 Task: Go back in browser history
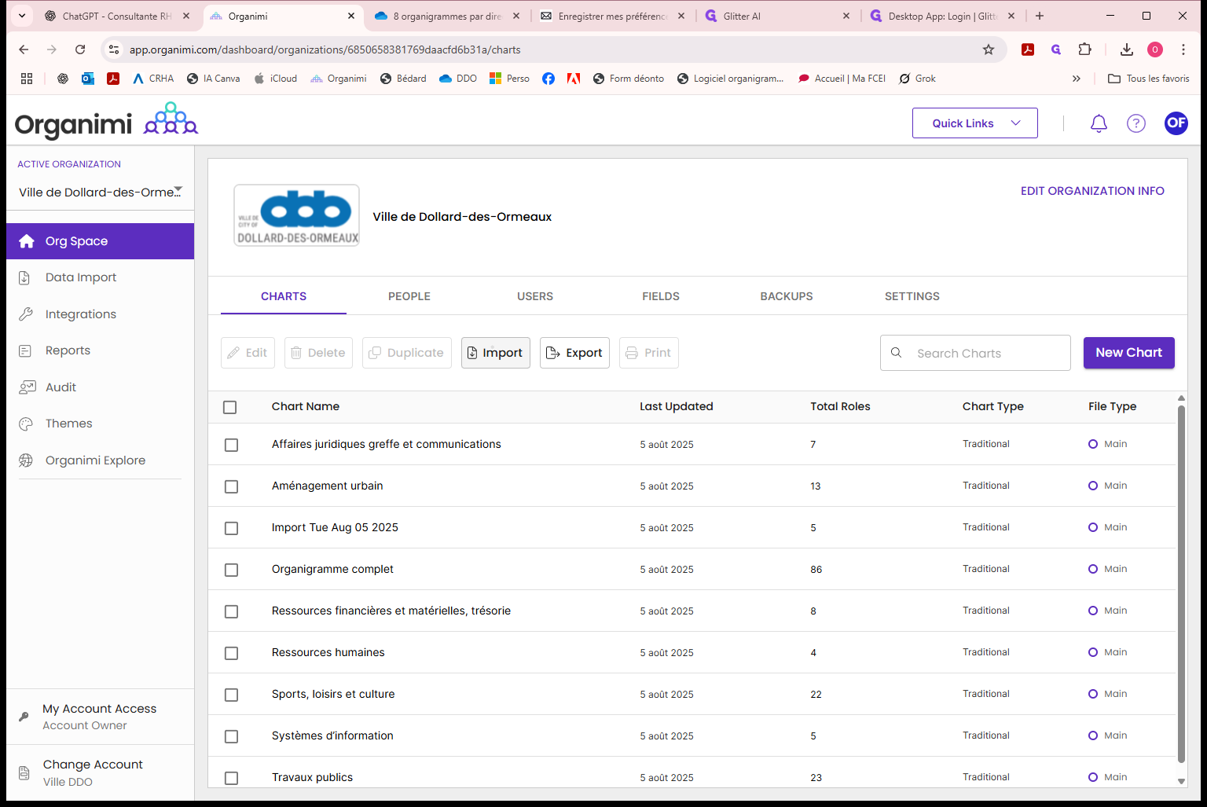coord(24,50)
